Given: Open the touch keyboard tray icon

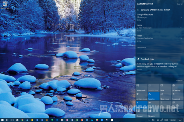Looking at the screenshot, I should [166, 120].
